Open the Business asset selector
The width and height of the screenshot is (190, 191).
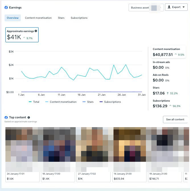tap(146, 8)
